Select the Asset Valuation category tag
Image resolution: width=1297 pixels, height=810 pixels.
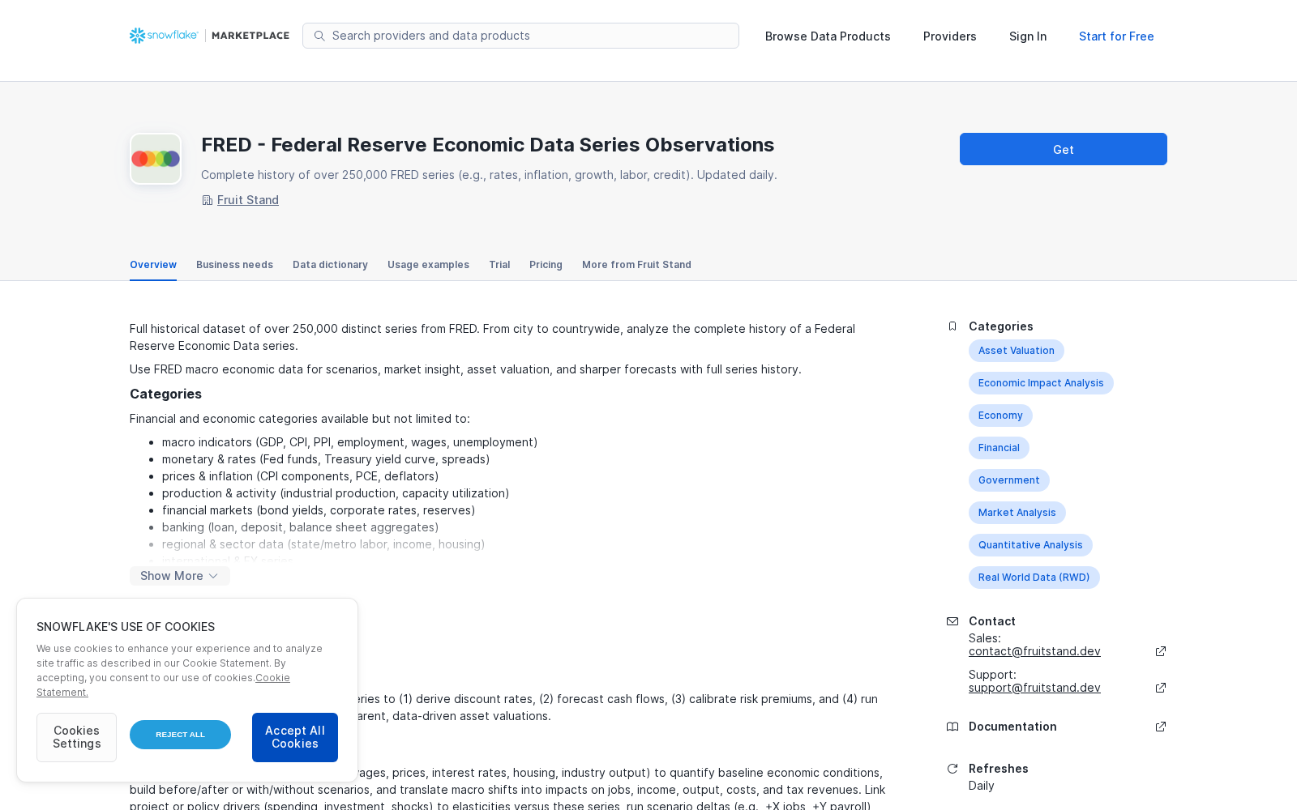pyautogui.click(x=1017, y=351)
